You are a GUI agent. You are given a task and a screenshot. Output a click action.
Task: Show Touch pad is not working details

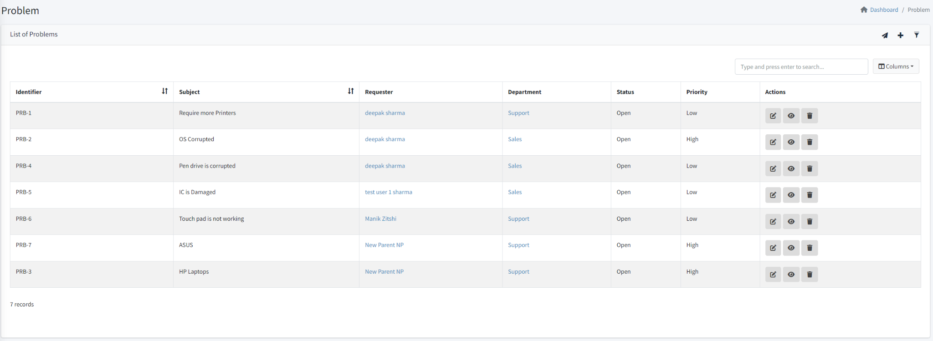click(x=791, y=221)
